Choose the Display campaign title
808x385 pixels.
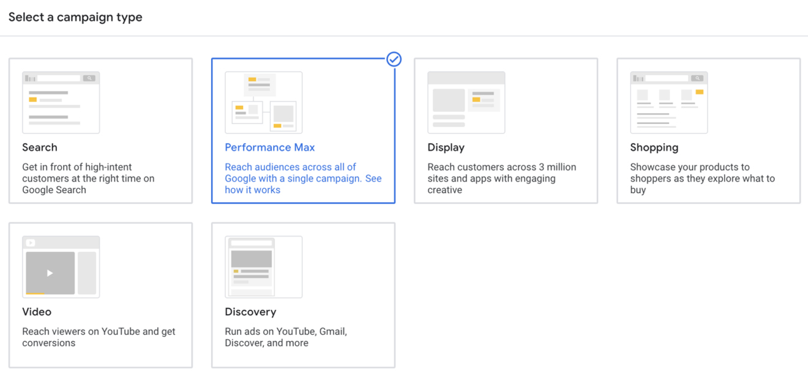(x=446, y=147)
